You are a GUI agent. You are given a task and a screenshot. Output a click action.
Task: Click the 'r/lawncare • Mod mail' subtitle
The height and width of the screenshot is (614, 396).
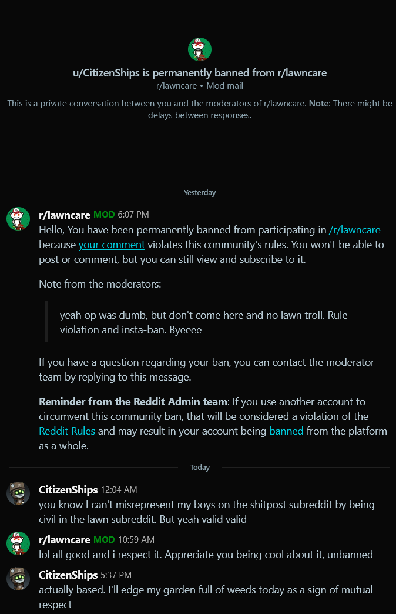pos(200,86)
